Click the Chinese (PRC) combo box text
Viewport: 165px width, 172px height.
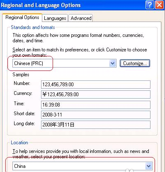29,63
